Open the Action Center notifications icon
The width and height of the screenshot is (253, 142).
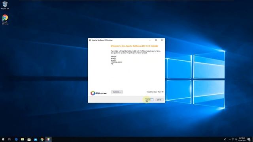tap(249, 139)
